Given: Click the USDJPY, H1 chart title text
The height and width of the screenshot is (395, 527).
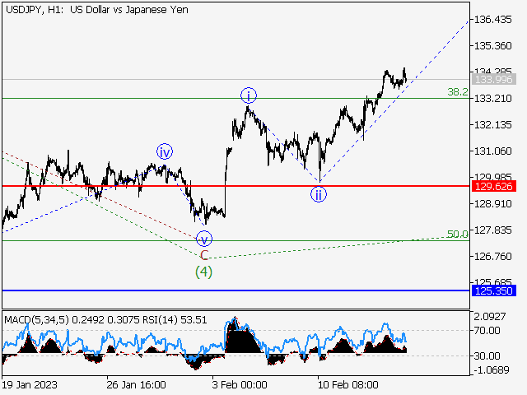Looking at the screenshot, I should pyautogui.click(x=97, y=10).
